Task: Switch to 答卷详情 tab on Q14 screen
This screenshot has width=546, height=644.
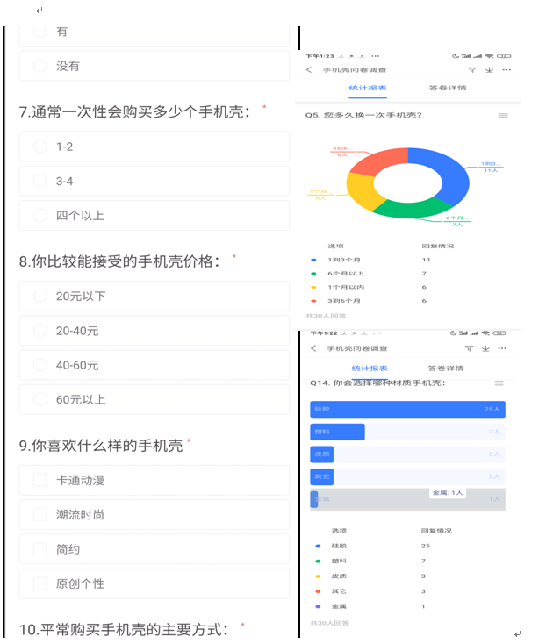Action: pyautogui.click(x=446, y=368)
